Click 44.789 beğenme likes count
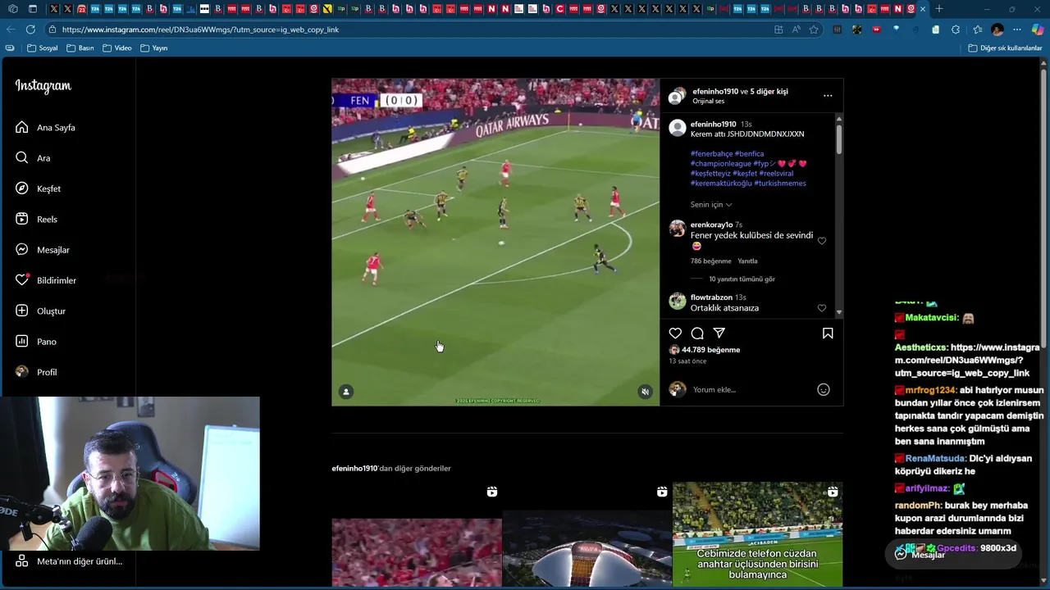 click(x=710, y=350)
